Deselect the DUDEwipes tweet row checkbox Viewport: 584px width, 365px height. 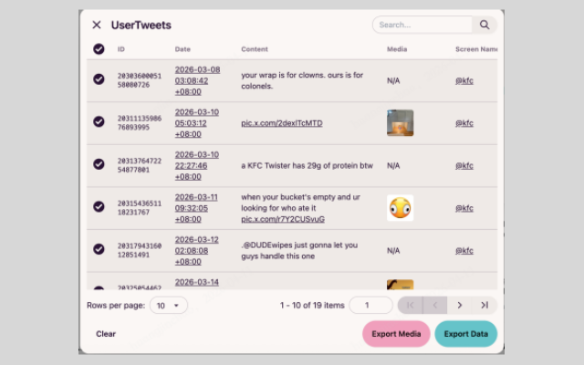99,249
